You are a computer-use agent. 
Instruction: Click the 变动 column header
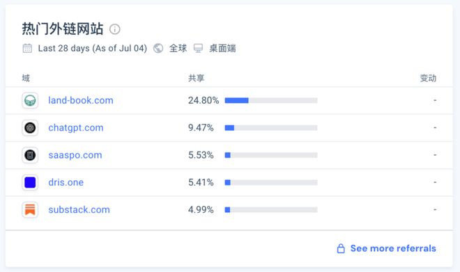428,78
